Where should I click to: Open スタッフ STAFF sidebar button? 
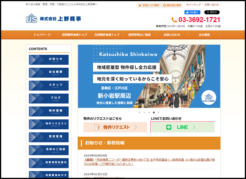coord(49,85)
